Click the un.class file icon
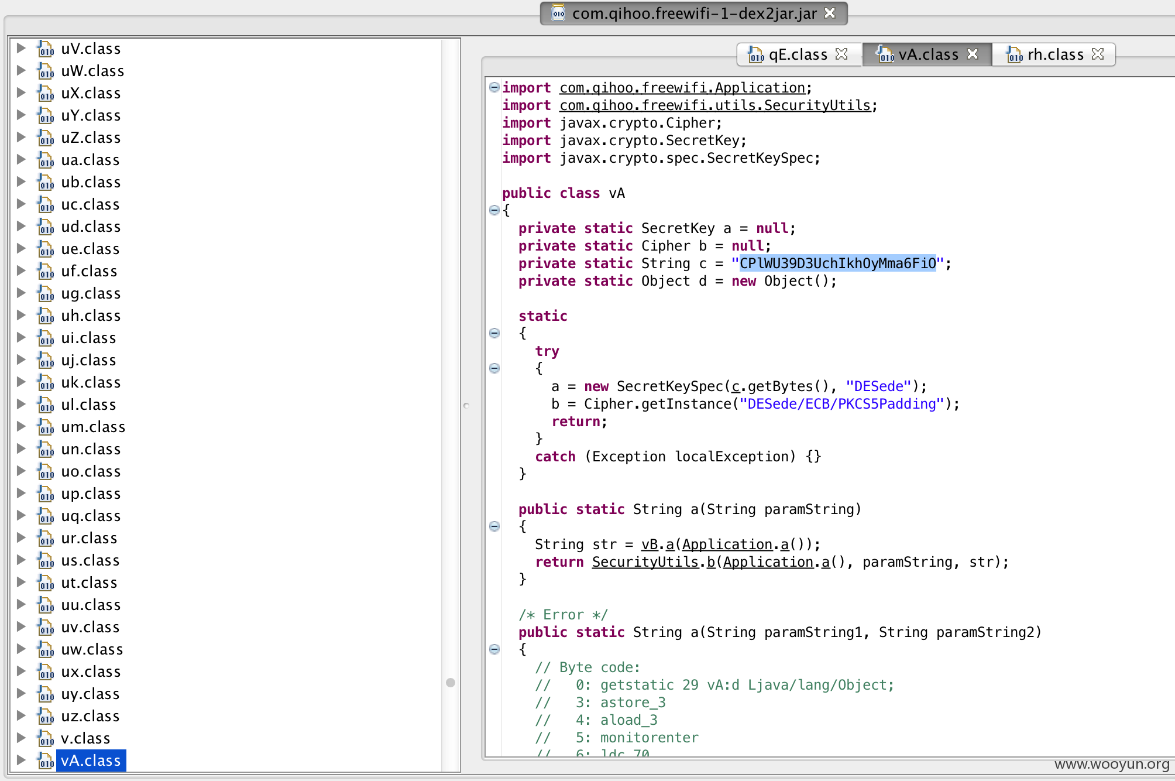1175x781 pixels. pyautogui.click(x=46, y=449)
